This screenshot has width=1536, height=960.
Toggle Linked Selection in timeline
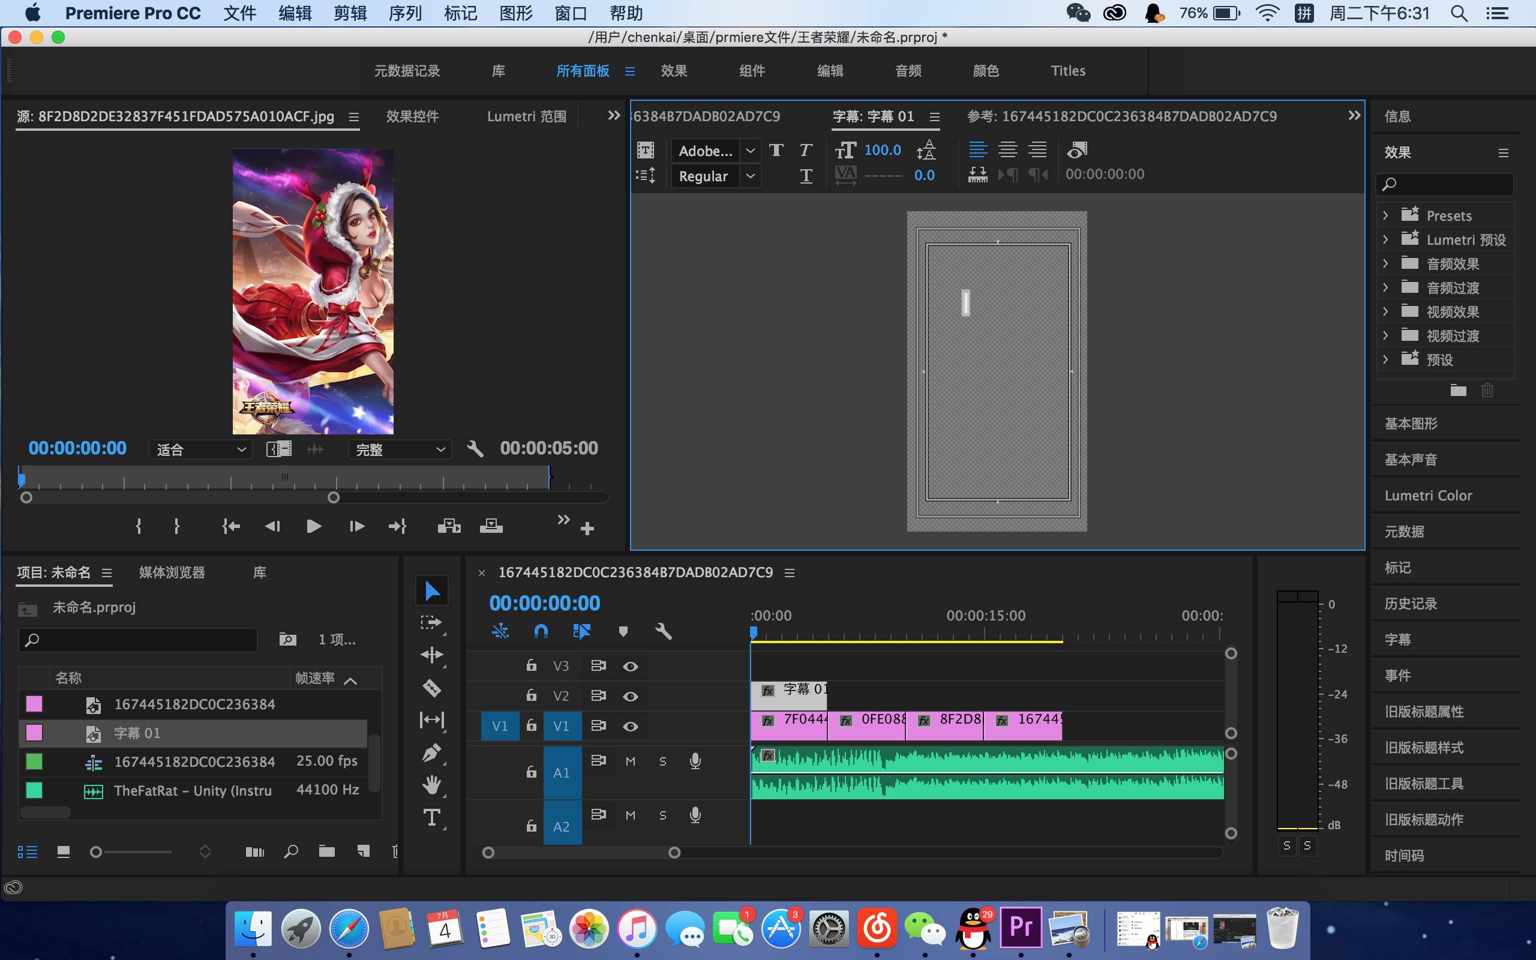(581, 631)
